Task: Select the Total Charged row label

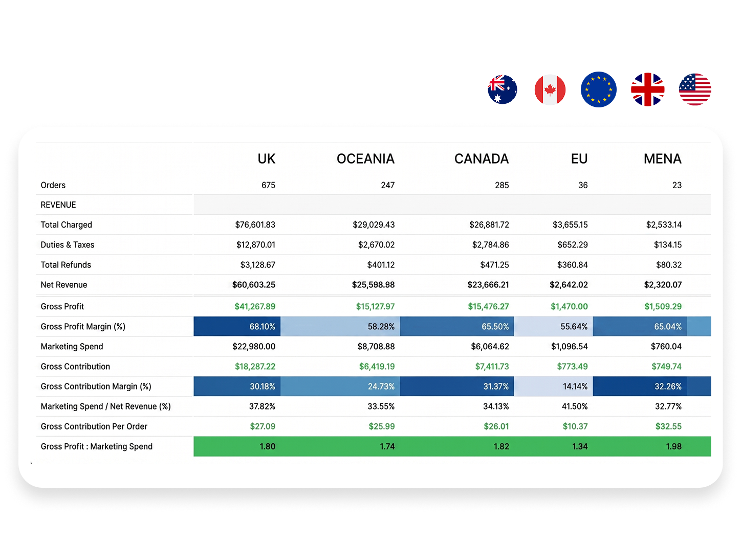Action: tap(67, 225)
